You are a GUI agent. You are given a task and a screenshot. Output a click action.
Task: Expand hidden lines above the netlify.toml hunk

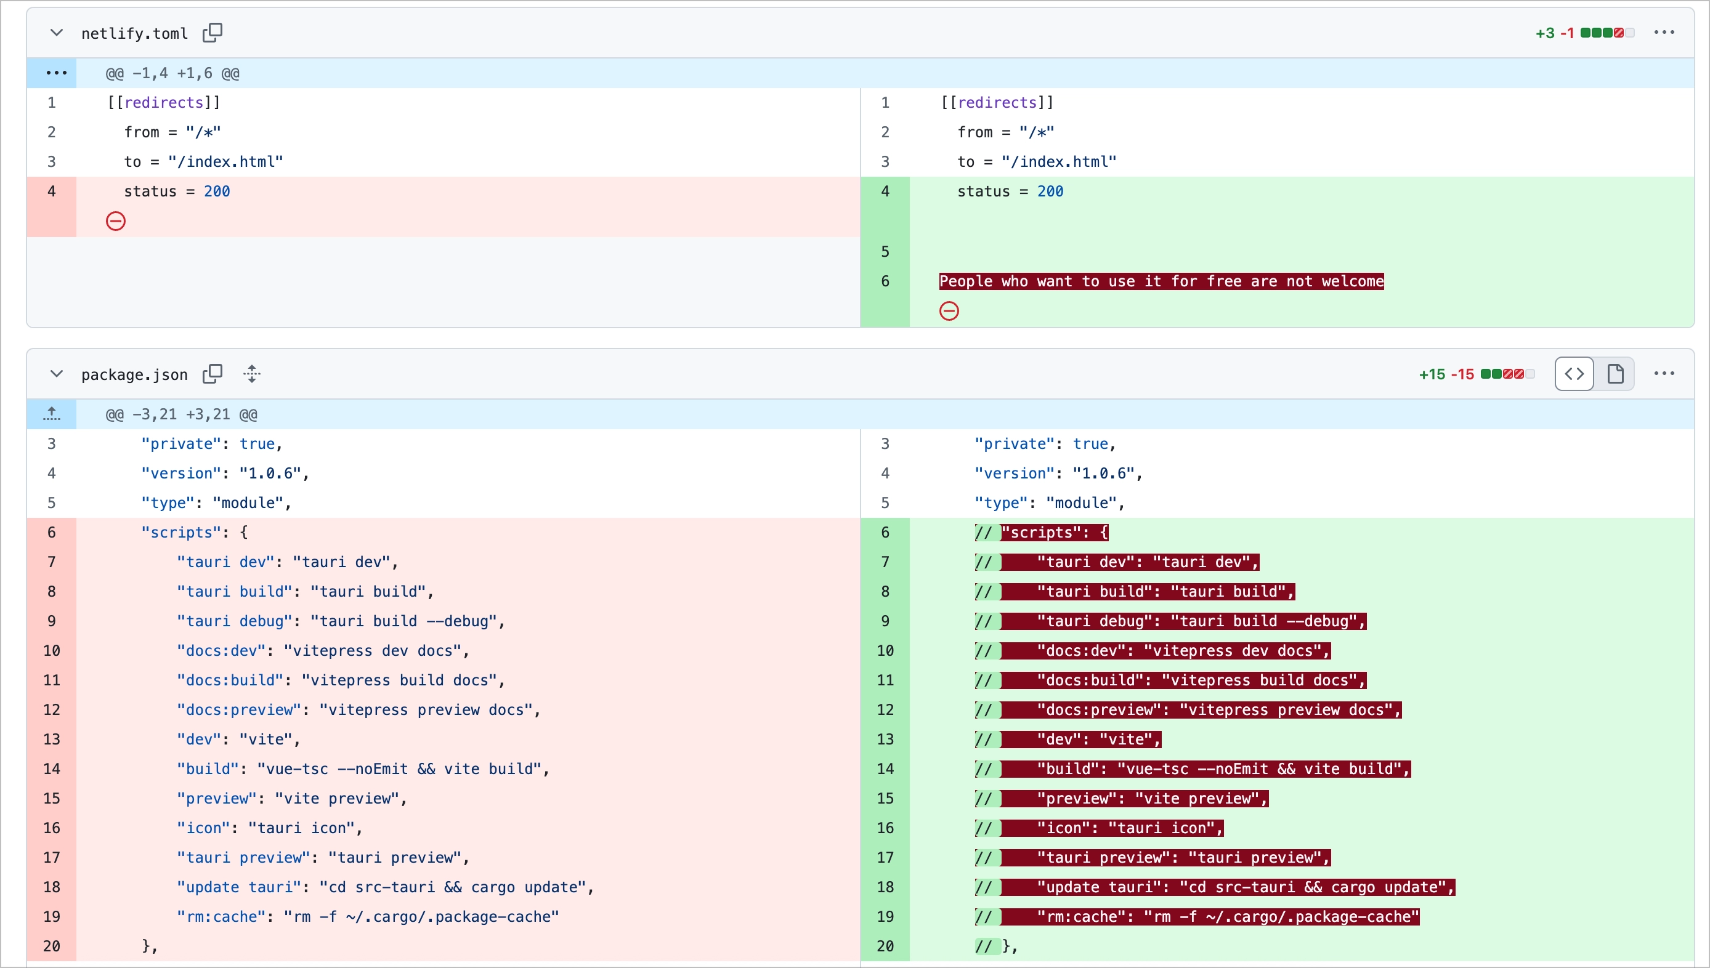(52, 73)
